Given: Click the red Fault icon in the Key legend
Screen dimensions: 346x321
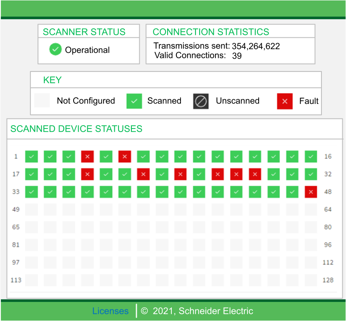Looking at the screenshot, I should point(285,101).
